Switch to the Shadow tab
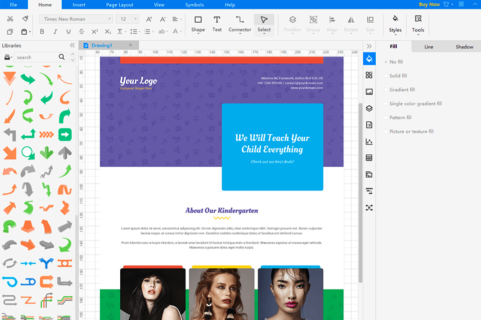Viewport: 481px width, 320px height. 464,47
